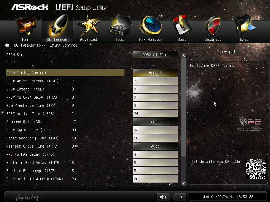Select RAS# Cycle Time (tRC) label
Viewport: 270px width, 202px height.
(x=28, y=130)
